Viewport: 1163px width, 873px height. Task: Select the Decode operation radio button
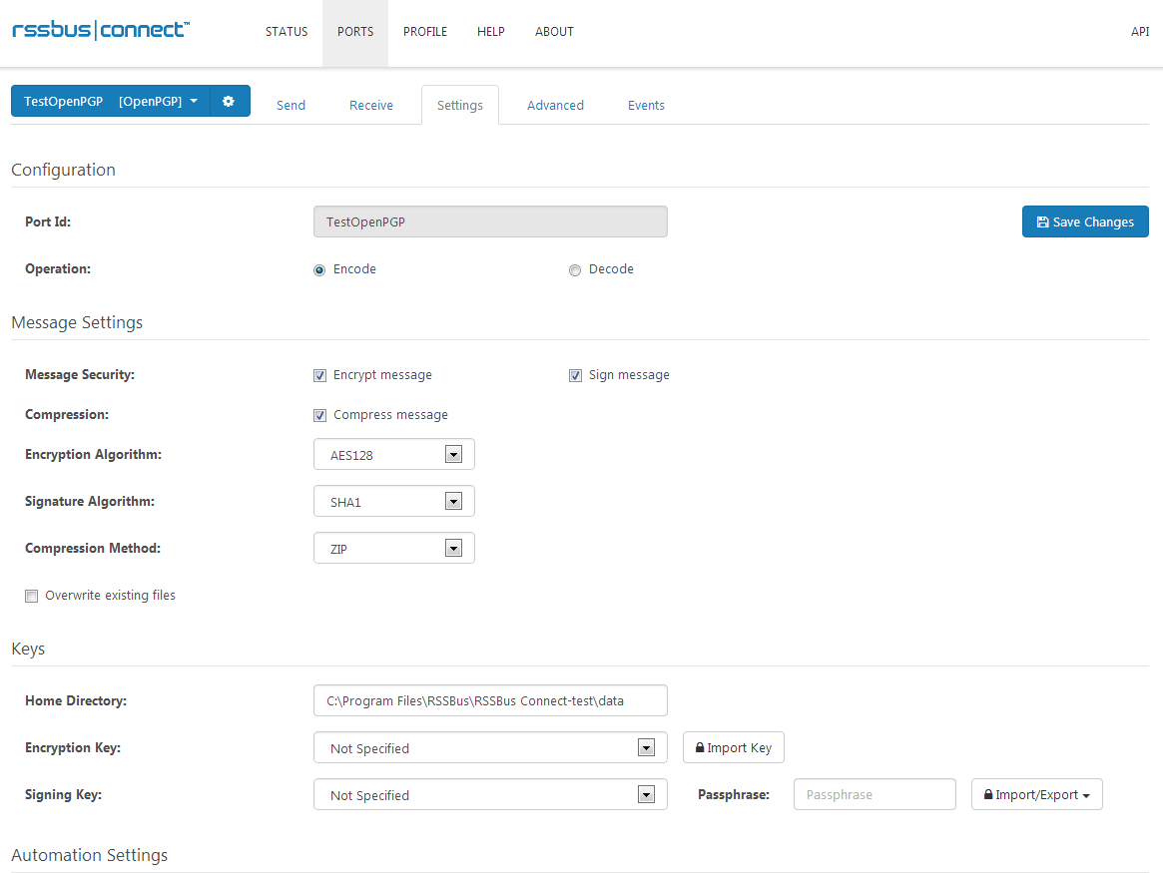coord(575,269)
